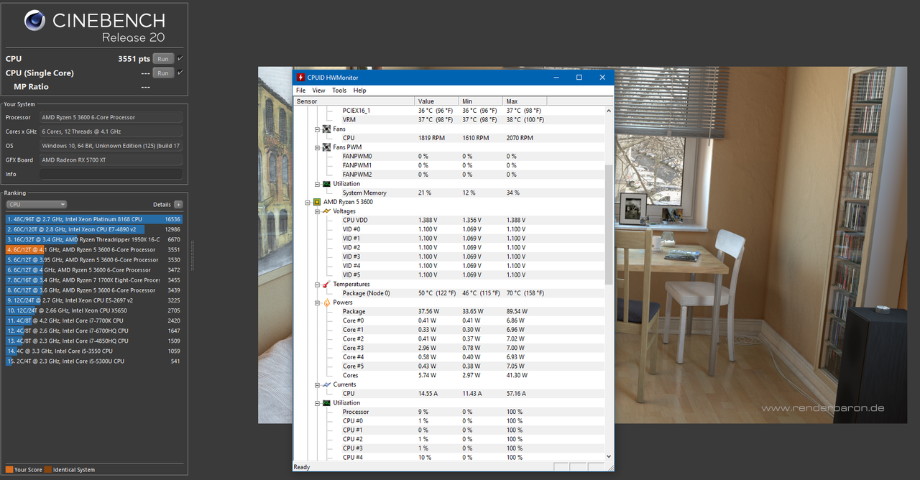Select ranking entry AMD Ryzen 7 1700X
The height and width of the screenshot is (480, 920).
pos(94,280)
